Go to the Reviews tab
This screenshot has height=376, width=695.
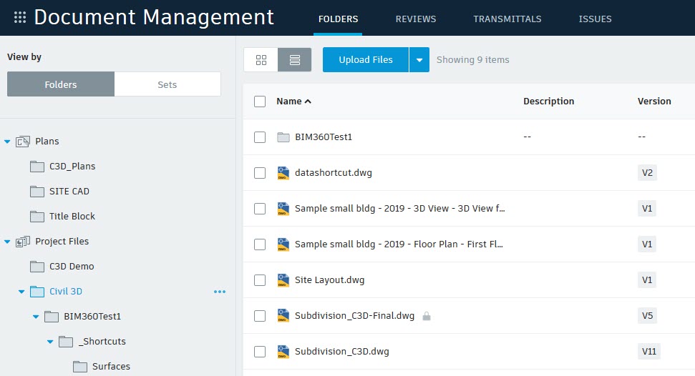click(415, 19)
